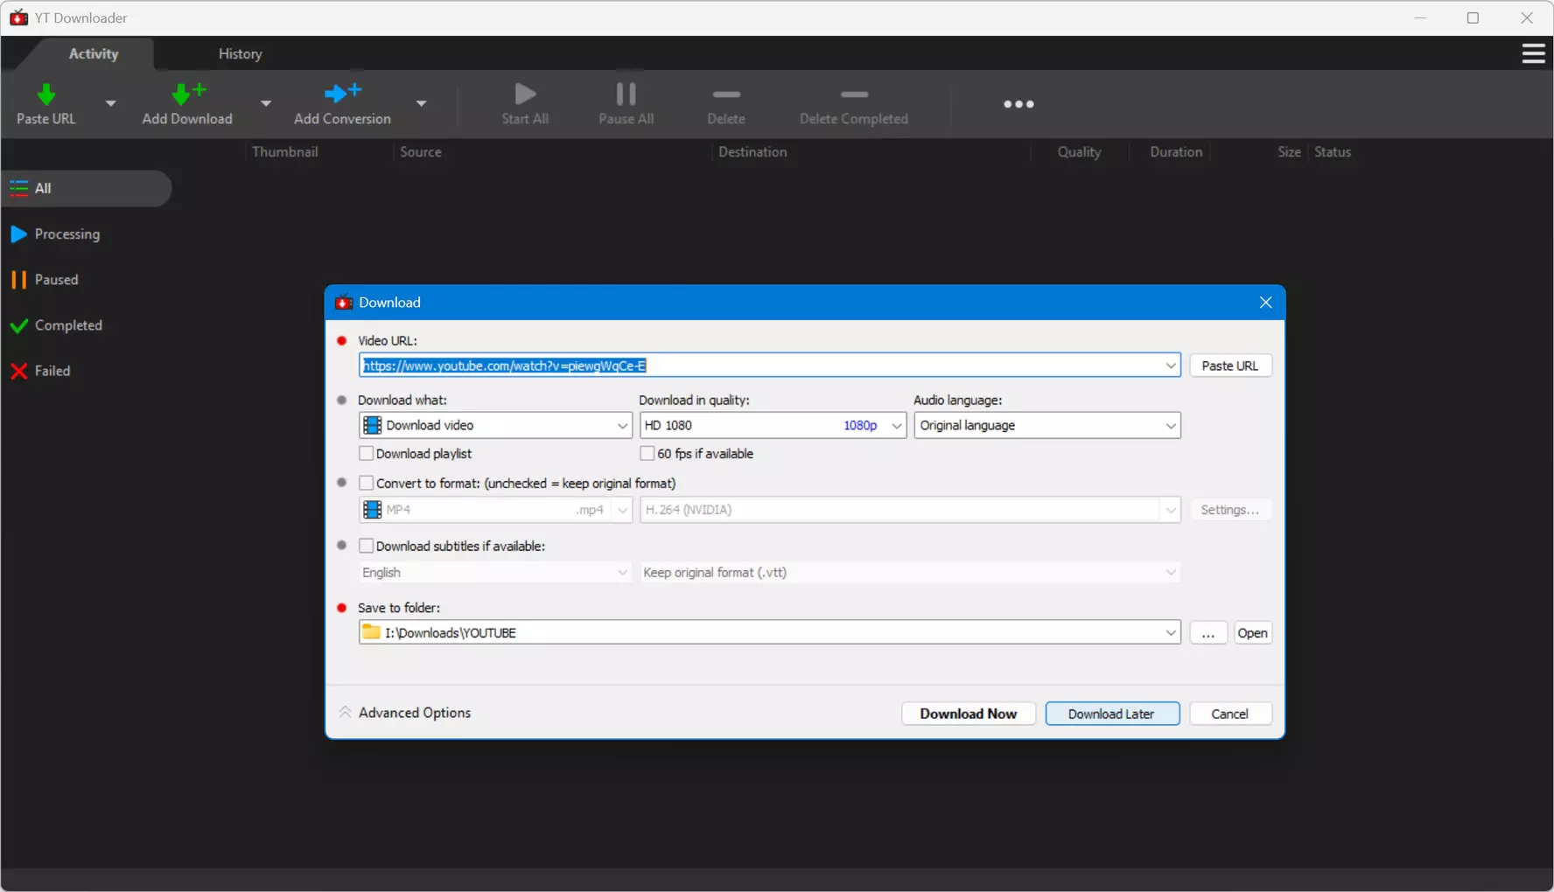Click the Add Conversion toolbar icon

(x=342, y=93)
